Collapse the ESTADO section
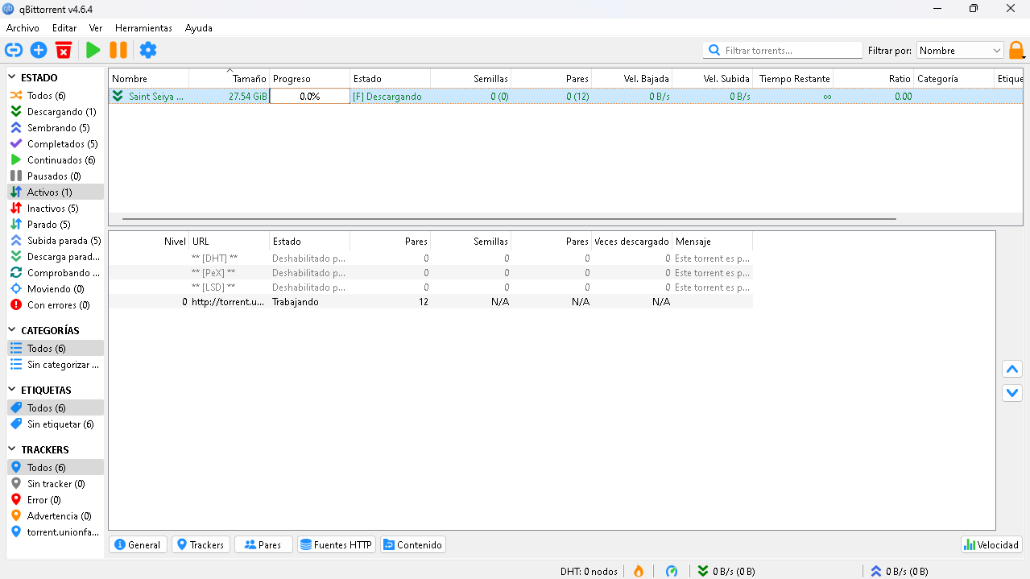Screen dimensions: 1030x579 pos(13,78)
